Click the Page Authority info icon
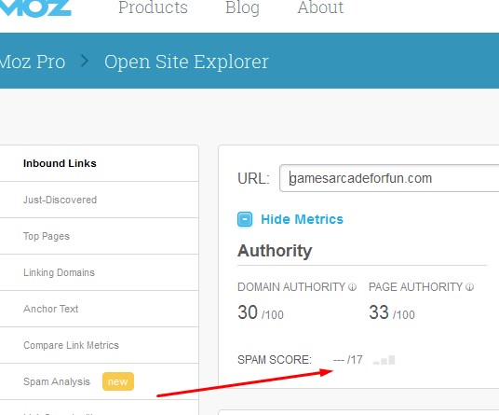Screen dimensions: 499x415 point(470,287)
